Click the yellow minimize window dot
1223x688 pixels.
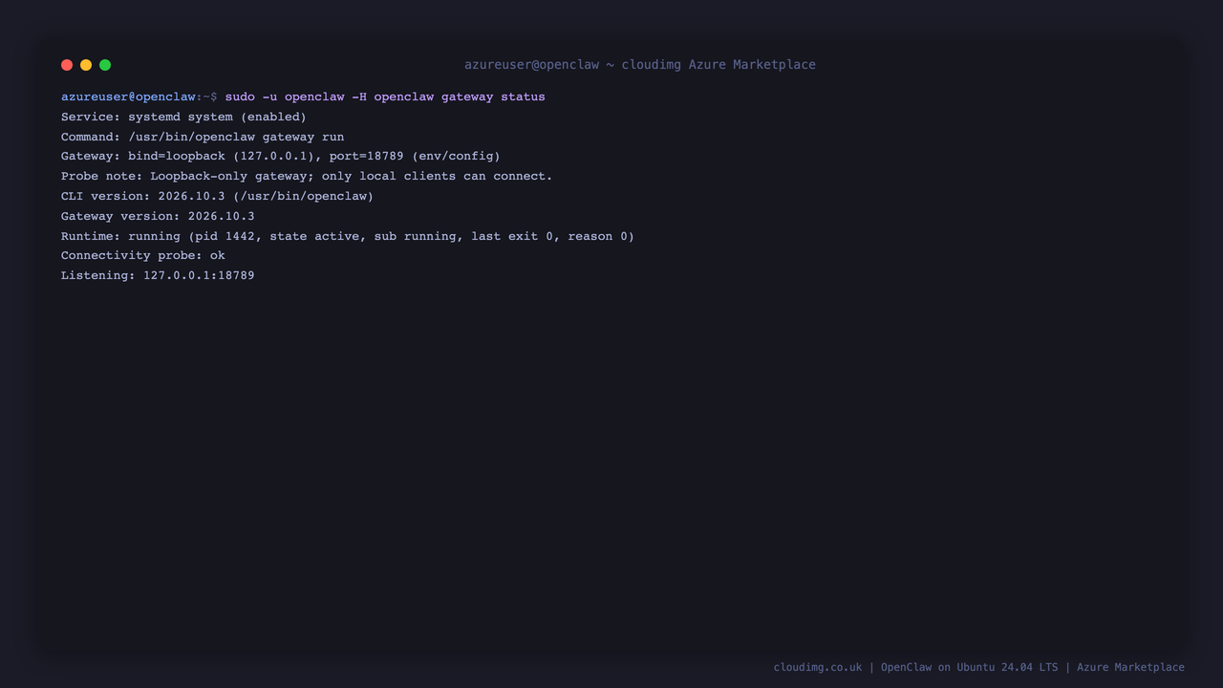pos(86,65)
